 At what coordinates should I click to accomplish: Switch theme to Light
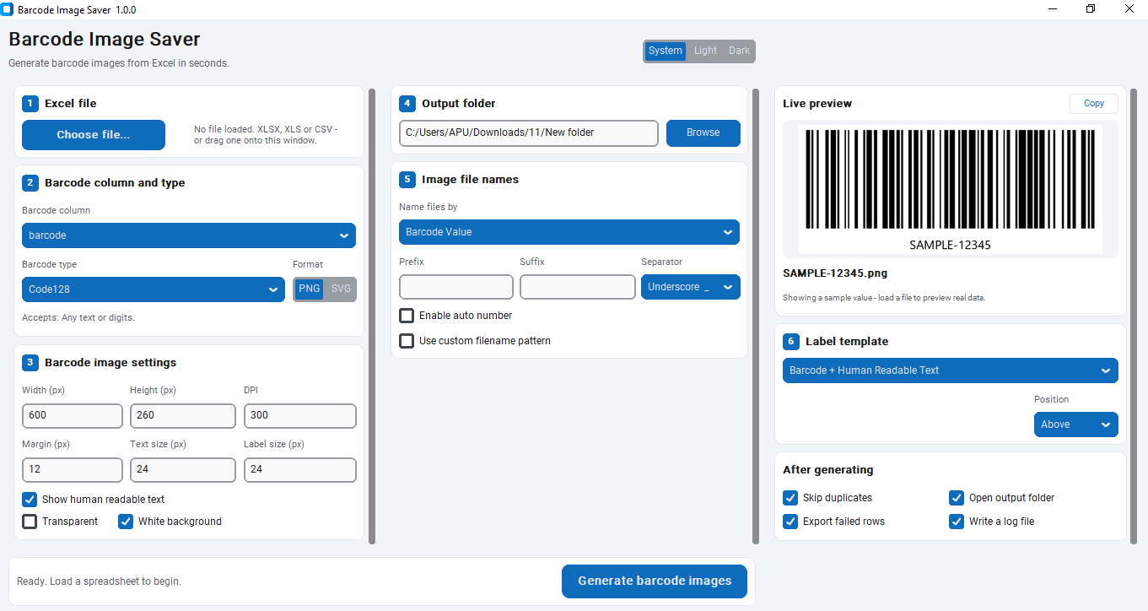tap(705, 51)
